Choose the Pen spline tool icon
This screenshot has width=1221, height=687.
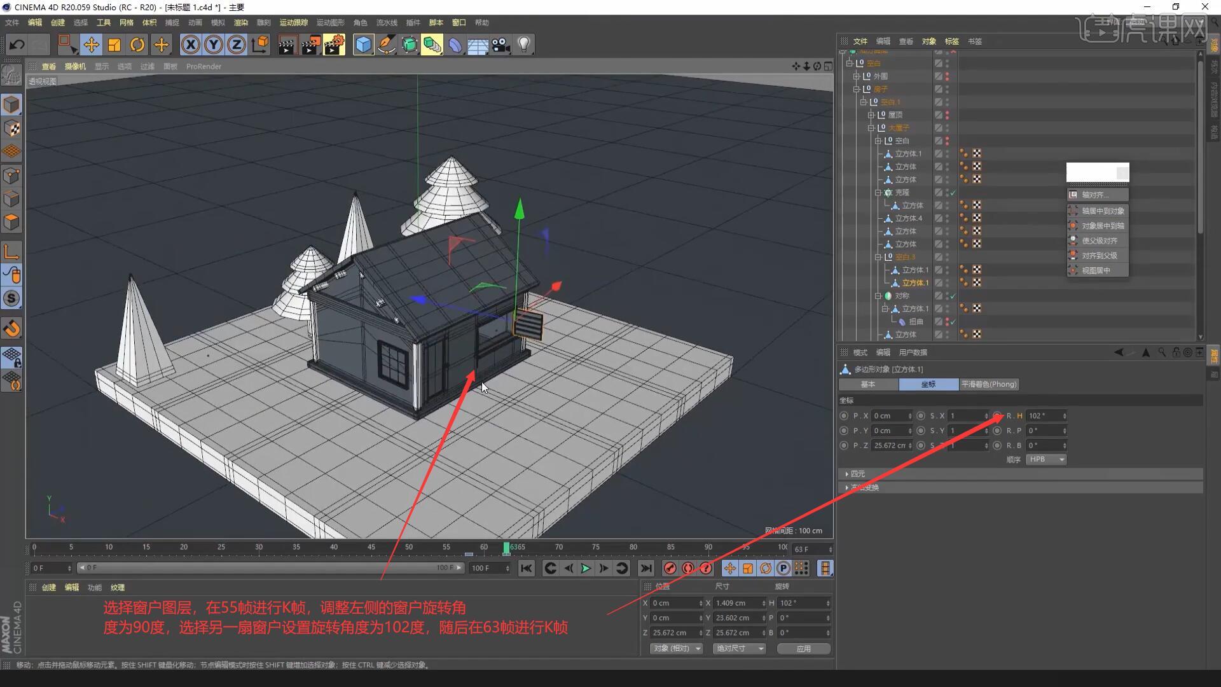[x=386, y=45]
